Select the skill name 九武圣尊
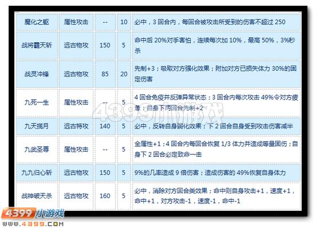 click(37, 149)
